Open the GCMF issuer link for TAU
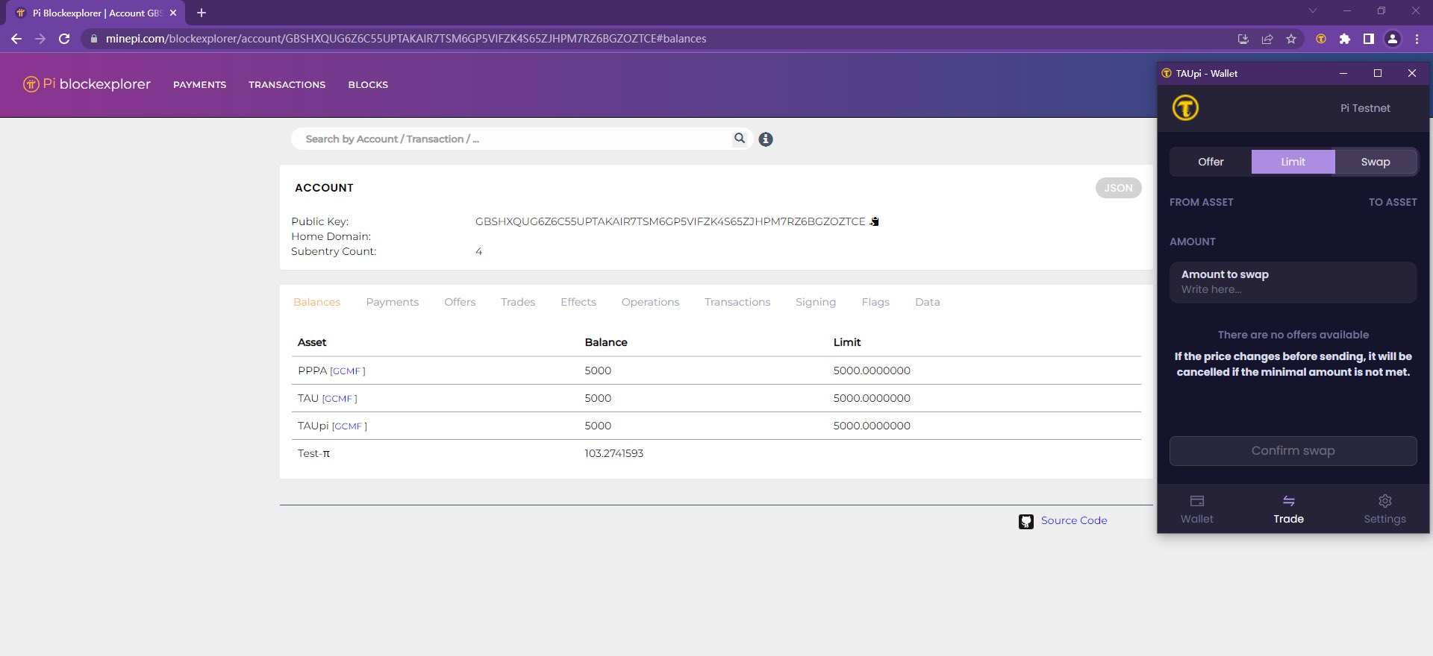This screenshot has height=656, width=1433. coord(340,399)
